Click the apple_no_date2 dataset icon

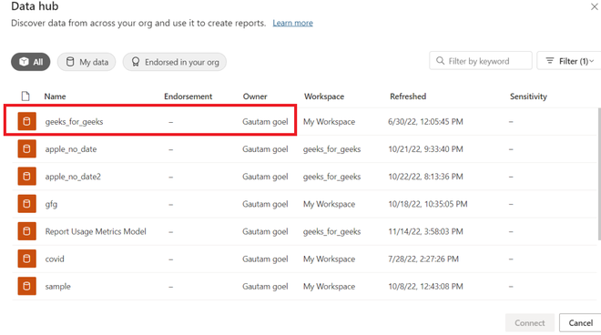coord(26,177)
